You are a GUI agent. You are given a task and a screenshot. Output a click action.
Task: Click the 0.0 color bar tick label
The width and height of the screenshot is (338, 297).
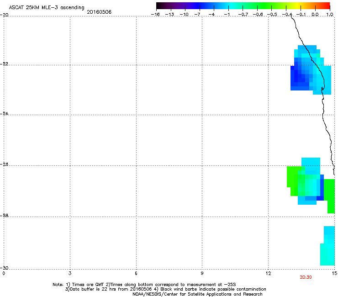tap(315, 15)
